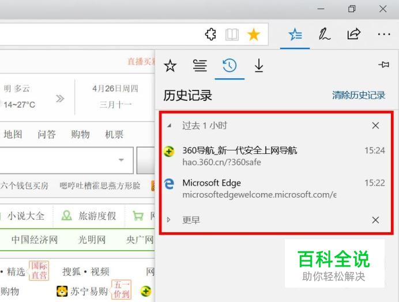Expand the 更早 history group
399x302 pixels.
[169, 220]
